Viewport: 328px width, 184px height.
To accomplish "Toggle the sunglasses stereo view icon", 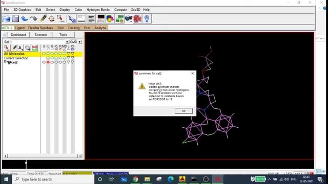I will click(x=129, y=19).
